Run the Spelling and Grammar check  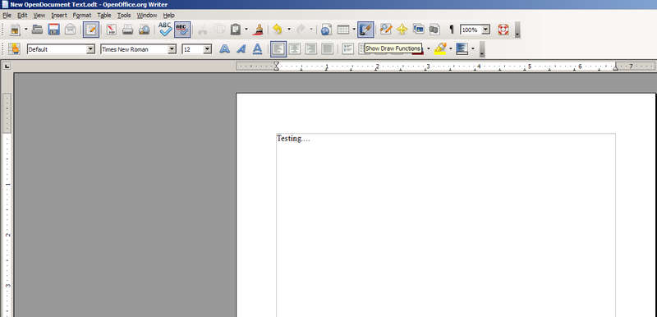(x=165, y=30)
